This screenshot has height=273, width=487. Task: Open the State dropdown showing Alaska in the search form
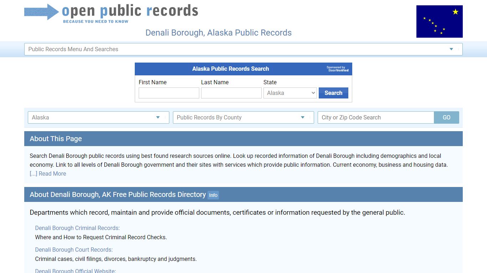(x=290, y=93)
